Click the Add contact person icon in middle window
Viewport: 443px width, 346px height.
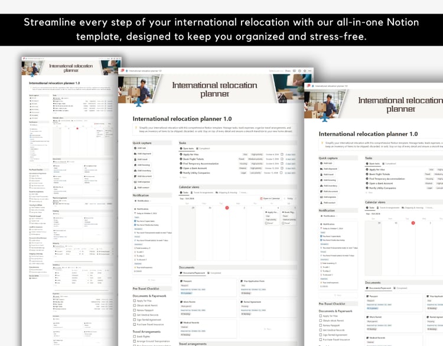(x=135, y=187)
